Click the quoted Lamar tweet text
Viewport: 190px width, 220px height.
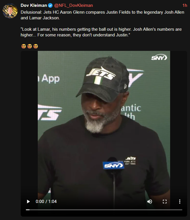[101, 32]
